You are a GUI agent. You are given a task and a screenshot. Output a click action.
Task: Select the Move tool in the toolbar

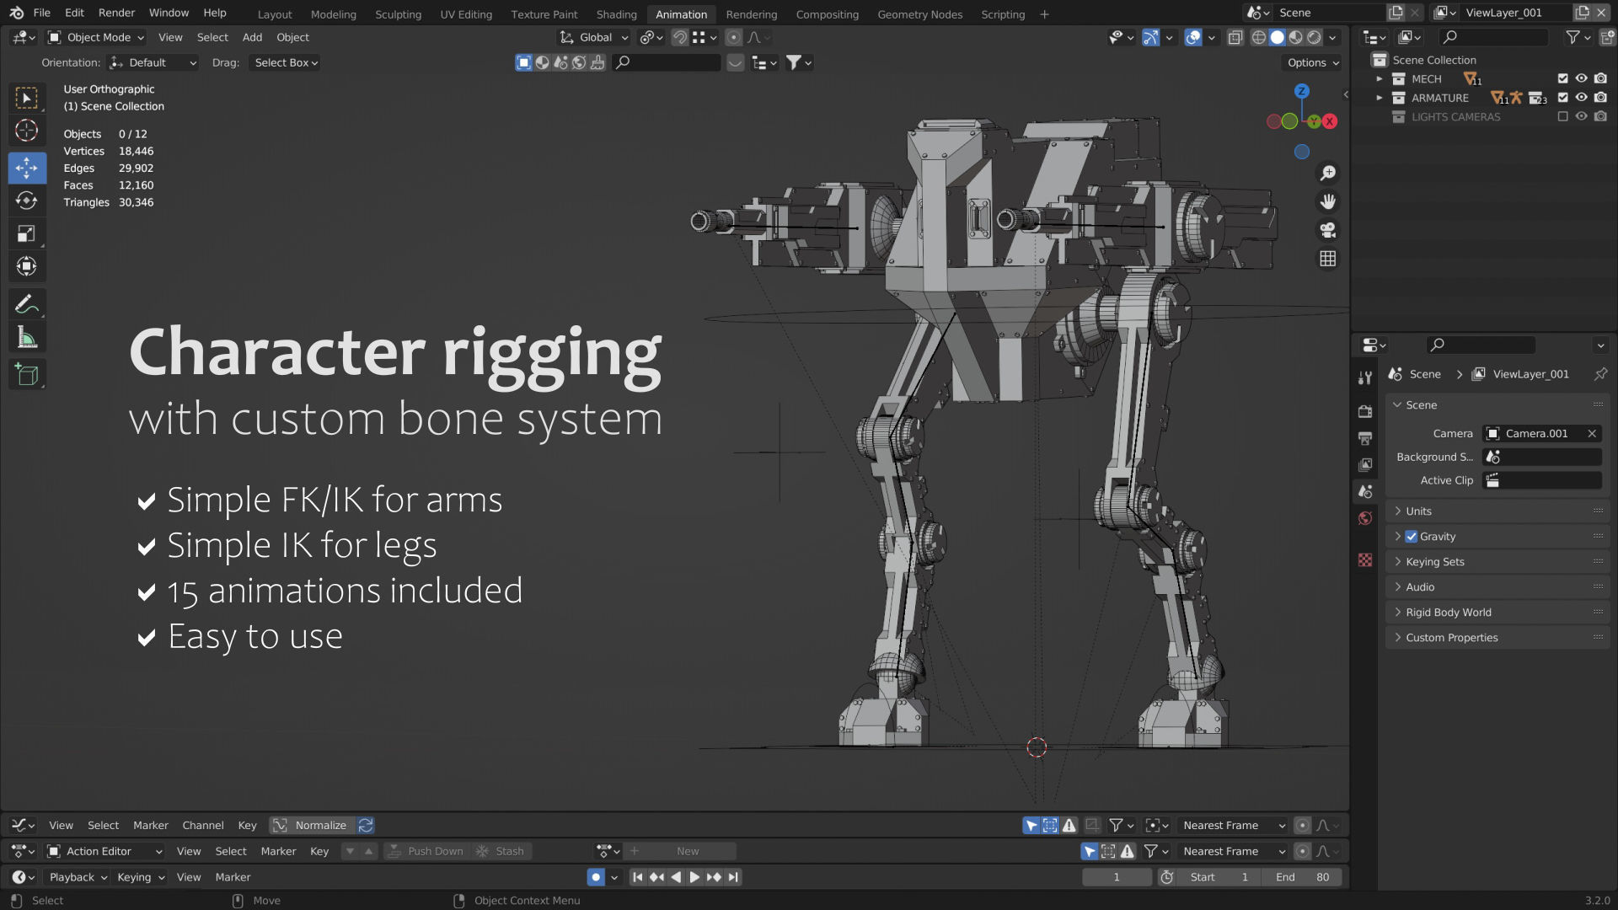coord(26,168)
